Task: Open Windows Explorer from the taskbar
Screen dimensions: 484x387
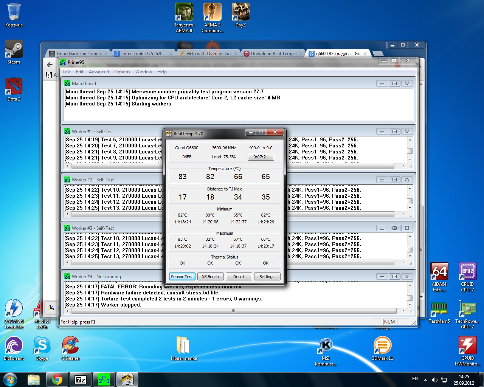Action: (34, 379)
